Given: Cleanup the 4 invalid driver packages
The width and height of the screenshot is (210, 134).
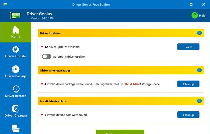Looking at the screenshot, I should click(189, 84).
